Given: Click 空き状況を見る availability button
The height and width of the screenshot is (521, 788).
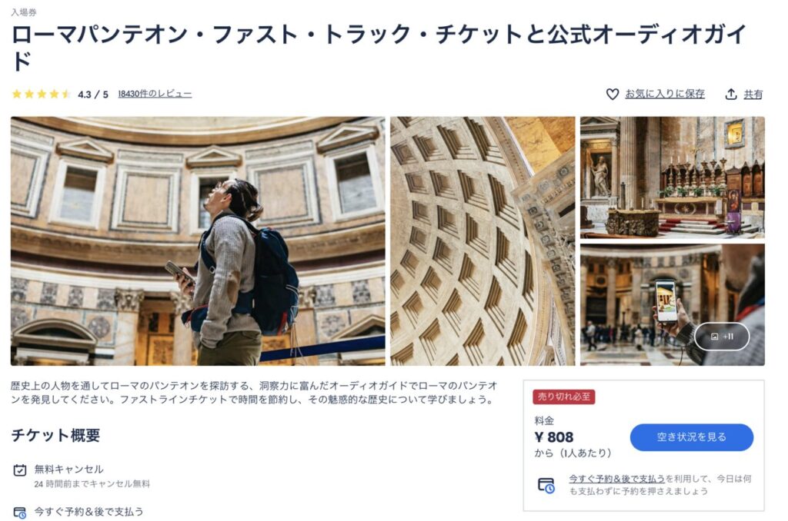Looking at the screenshot, I should tap(692, 437).
